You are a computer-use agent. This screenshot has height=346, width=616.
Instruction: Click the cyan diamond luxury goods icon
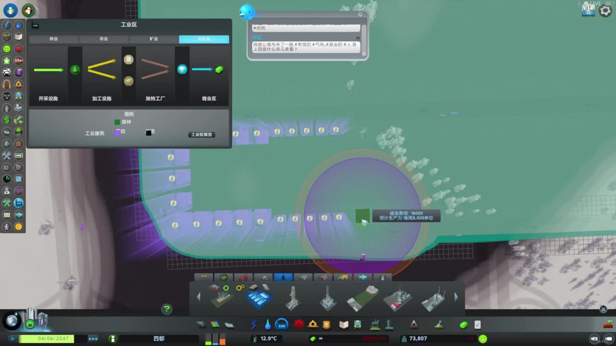click(182, 70)
